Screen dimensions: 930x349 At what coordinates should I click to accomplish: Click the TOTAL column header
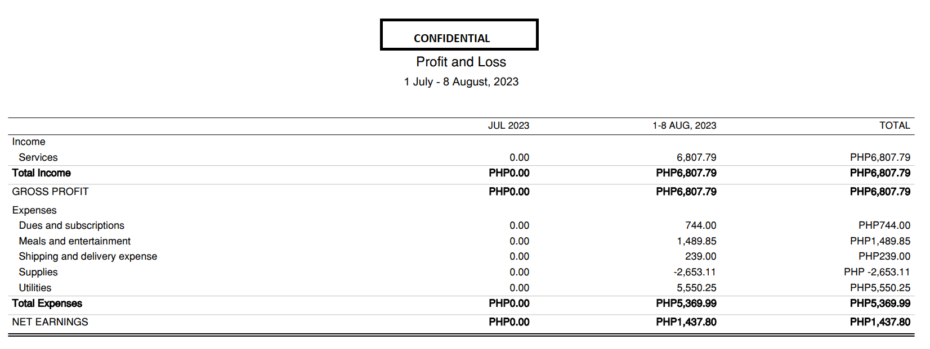[895, 125]
